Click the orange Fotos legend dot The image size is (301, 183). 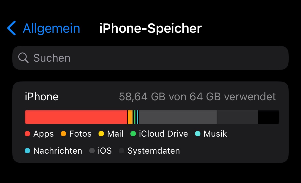click(x=63, y=134)
